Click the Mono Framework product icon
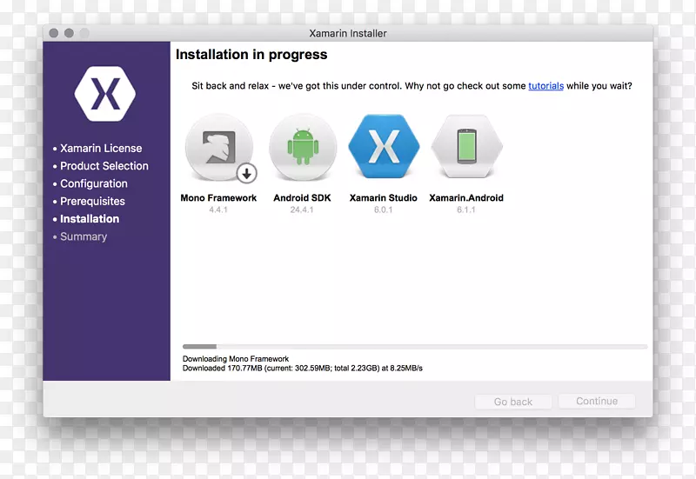Image resolution: width=696 pixels, height=479 pixels. coord(219,147)
